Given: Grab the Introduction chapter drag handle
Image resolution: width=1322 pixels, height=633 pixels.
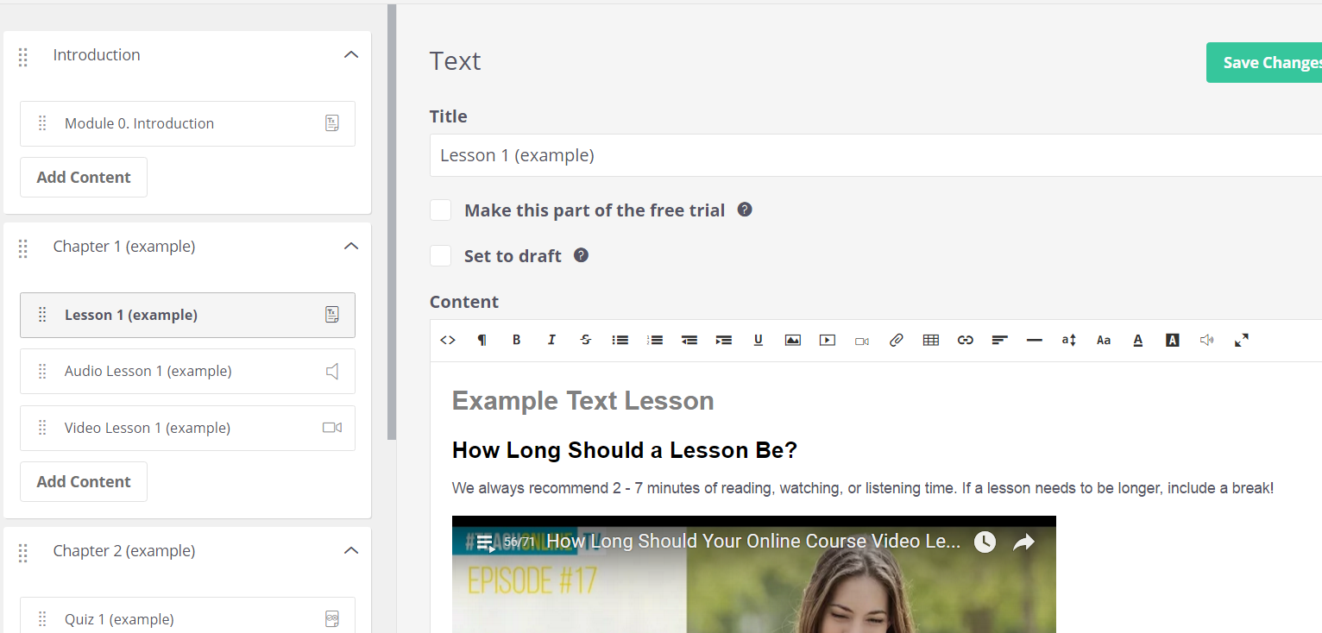Looking at the screenshot, I should click(23, 57).
